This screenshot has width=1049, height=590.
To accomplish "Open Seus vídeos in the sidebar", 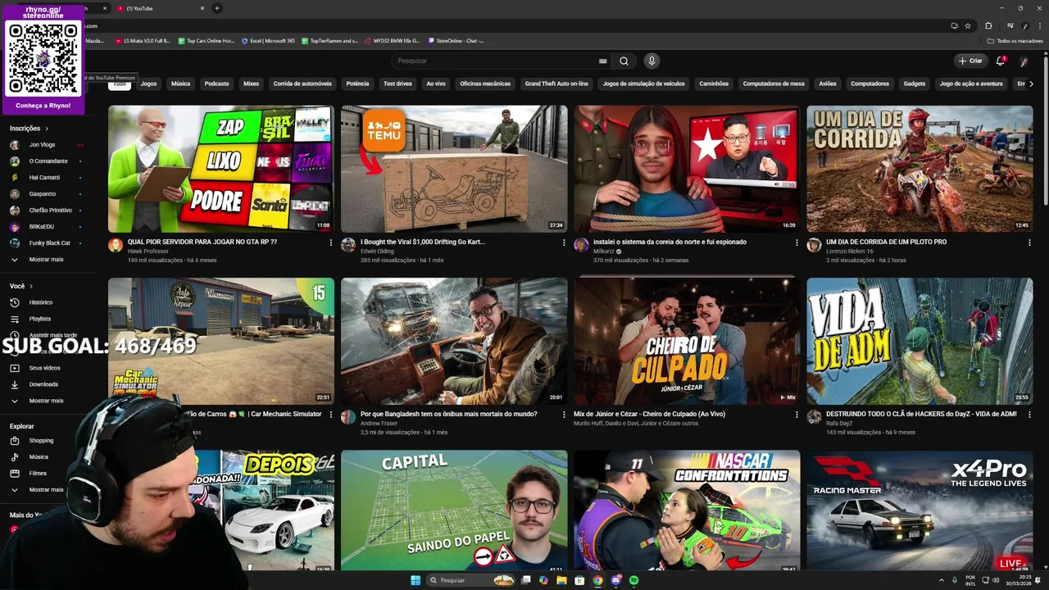I will point(45,368).
